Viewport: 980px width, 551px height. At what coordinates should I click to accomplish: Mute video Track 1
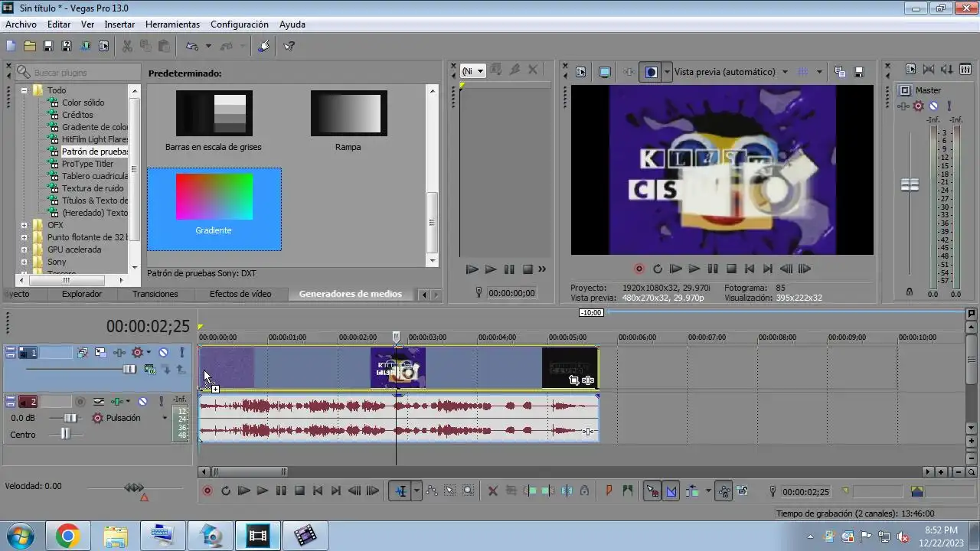pyautogui.click(x=163, y=353)
